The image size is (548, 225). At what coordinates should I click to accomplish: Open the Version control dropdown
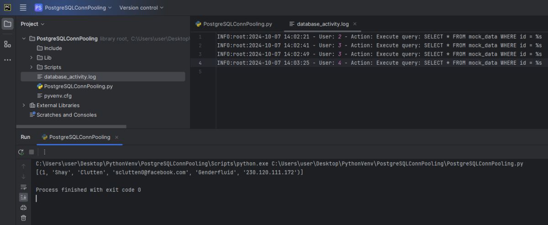(x=141, y=8)
